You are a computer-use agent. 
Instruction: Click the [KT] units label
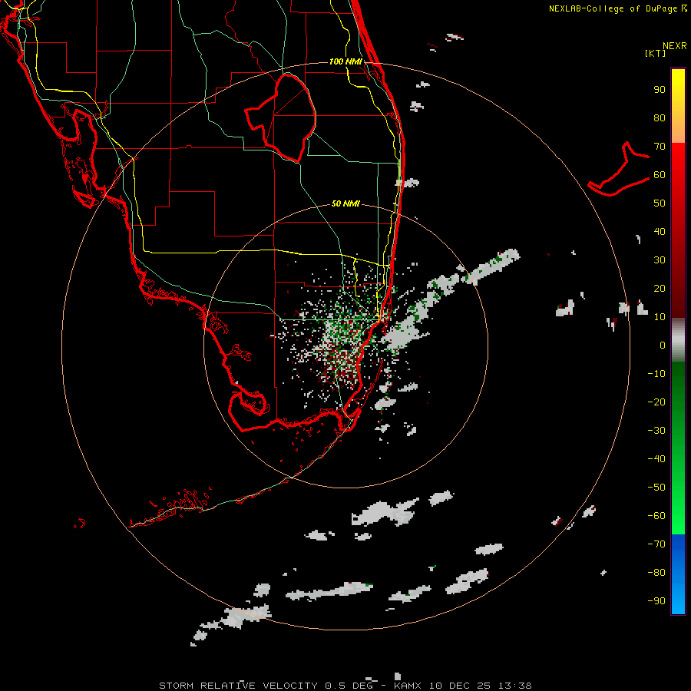pos(655,53)
